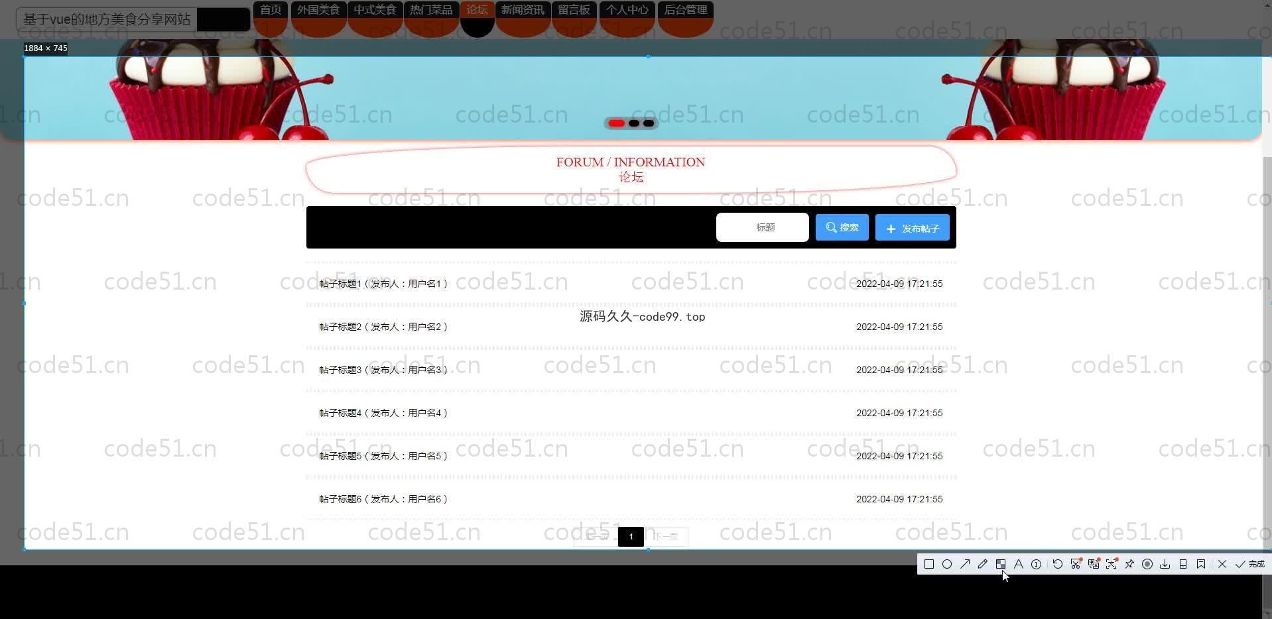Select the third carousel indicator dot

649,123
